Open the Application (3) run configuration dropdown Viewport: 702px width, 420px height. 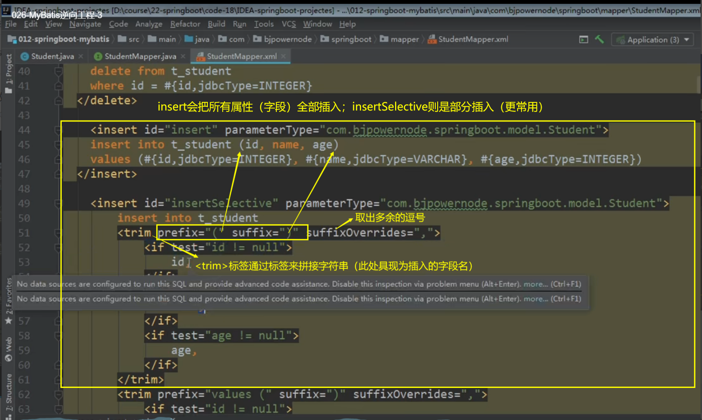pos(653,40)
